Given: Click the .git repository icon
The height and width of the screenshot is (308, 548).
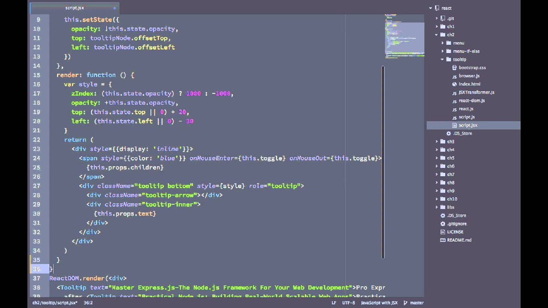Looking at the screenshot, I should point(443,18).
